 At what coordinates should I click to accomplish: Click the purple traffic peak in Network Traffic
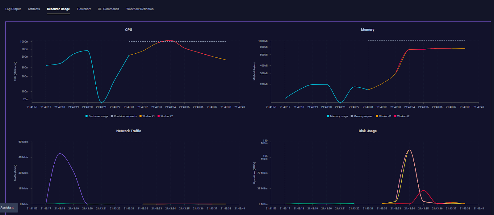pos(60,153)
